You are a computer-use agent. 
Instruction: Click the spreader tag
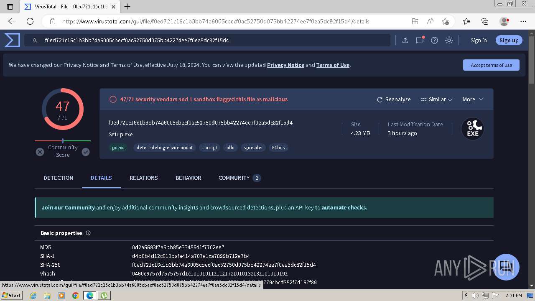[x=253, y=148]
